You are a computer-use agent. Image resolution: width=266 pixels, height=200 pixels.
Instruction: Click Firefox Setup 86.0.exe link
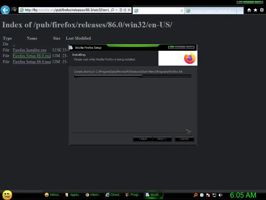point(32,56)
